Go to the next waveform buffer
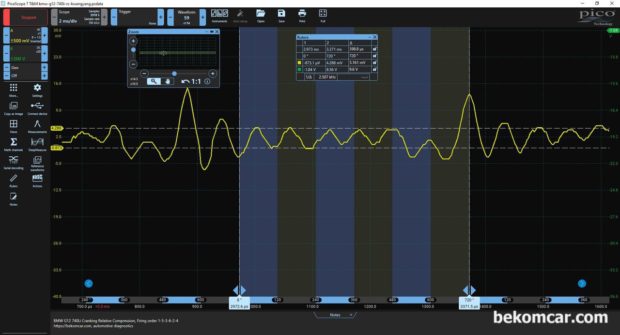620x335 pixels. tap(202, 17)
